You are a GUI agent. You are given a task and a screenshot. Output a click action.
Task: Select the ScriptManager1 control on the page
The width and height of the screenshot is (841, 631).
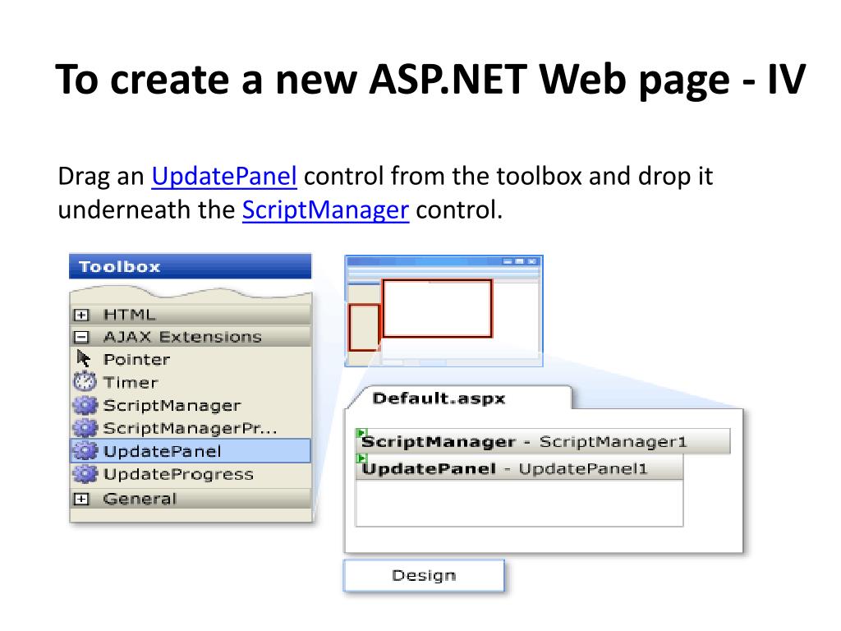[543, 441]
